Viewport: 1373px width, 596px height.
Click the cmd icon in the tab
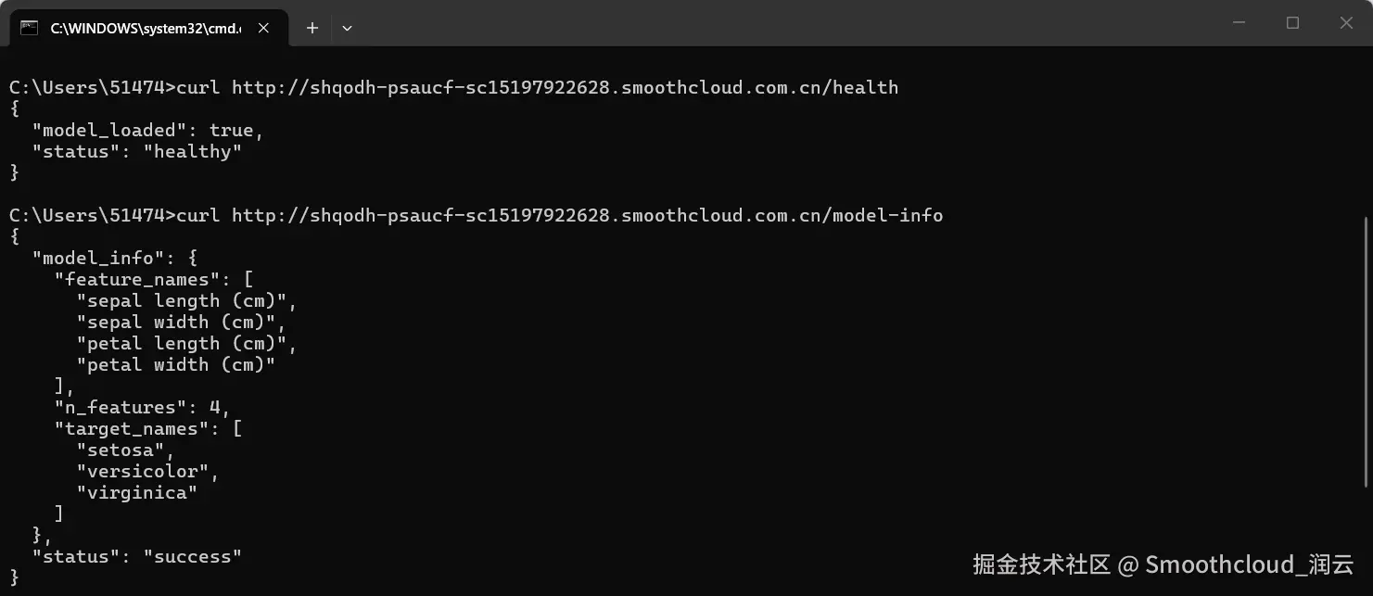tap(30, 28)
